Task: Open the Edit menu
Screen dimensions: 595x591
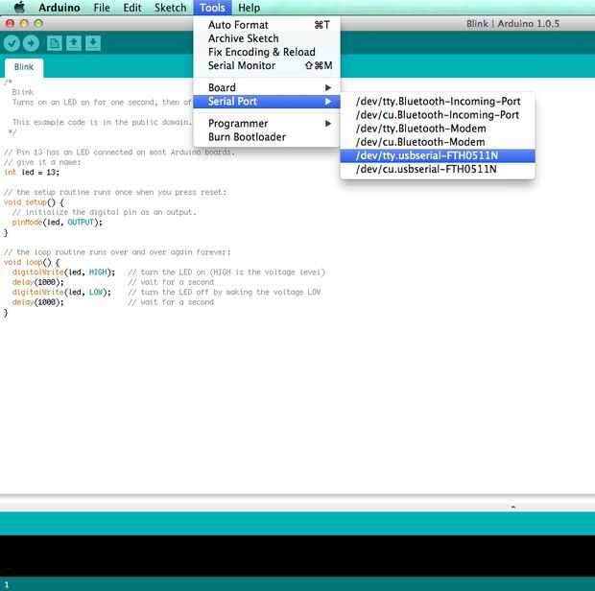Action: [132, 8]
